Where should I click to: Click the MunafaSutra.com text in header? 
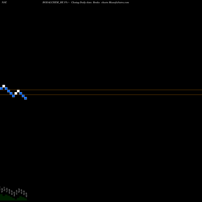tap(119, 2)
